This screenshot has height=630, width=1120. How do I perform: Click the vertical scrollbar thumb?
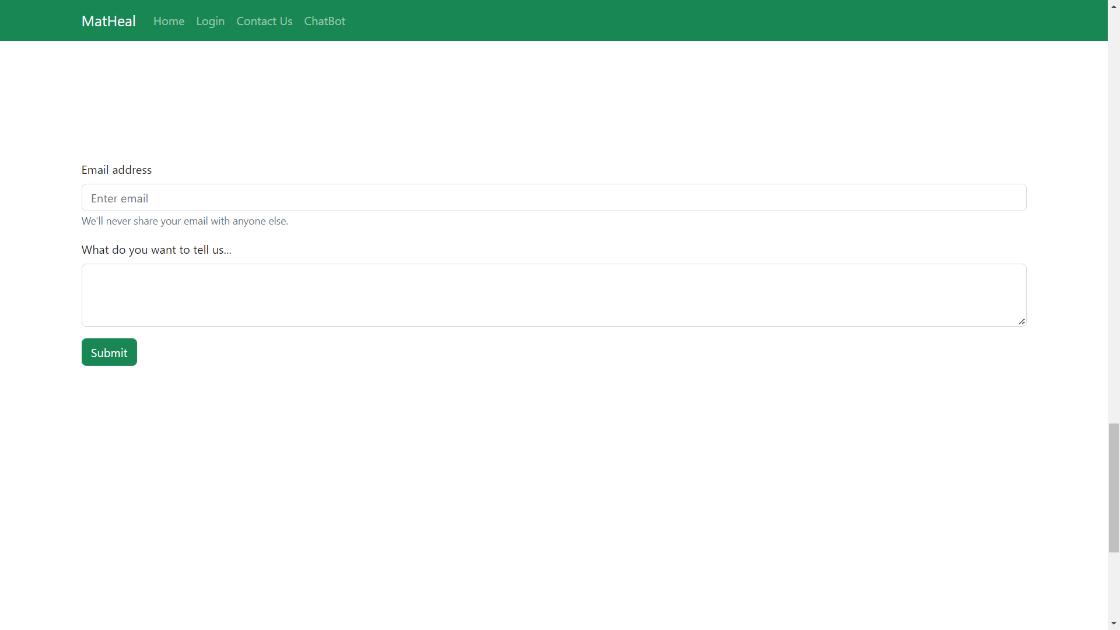(x=1114, y=487)
